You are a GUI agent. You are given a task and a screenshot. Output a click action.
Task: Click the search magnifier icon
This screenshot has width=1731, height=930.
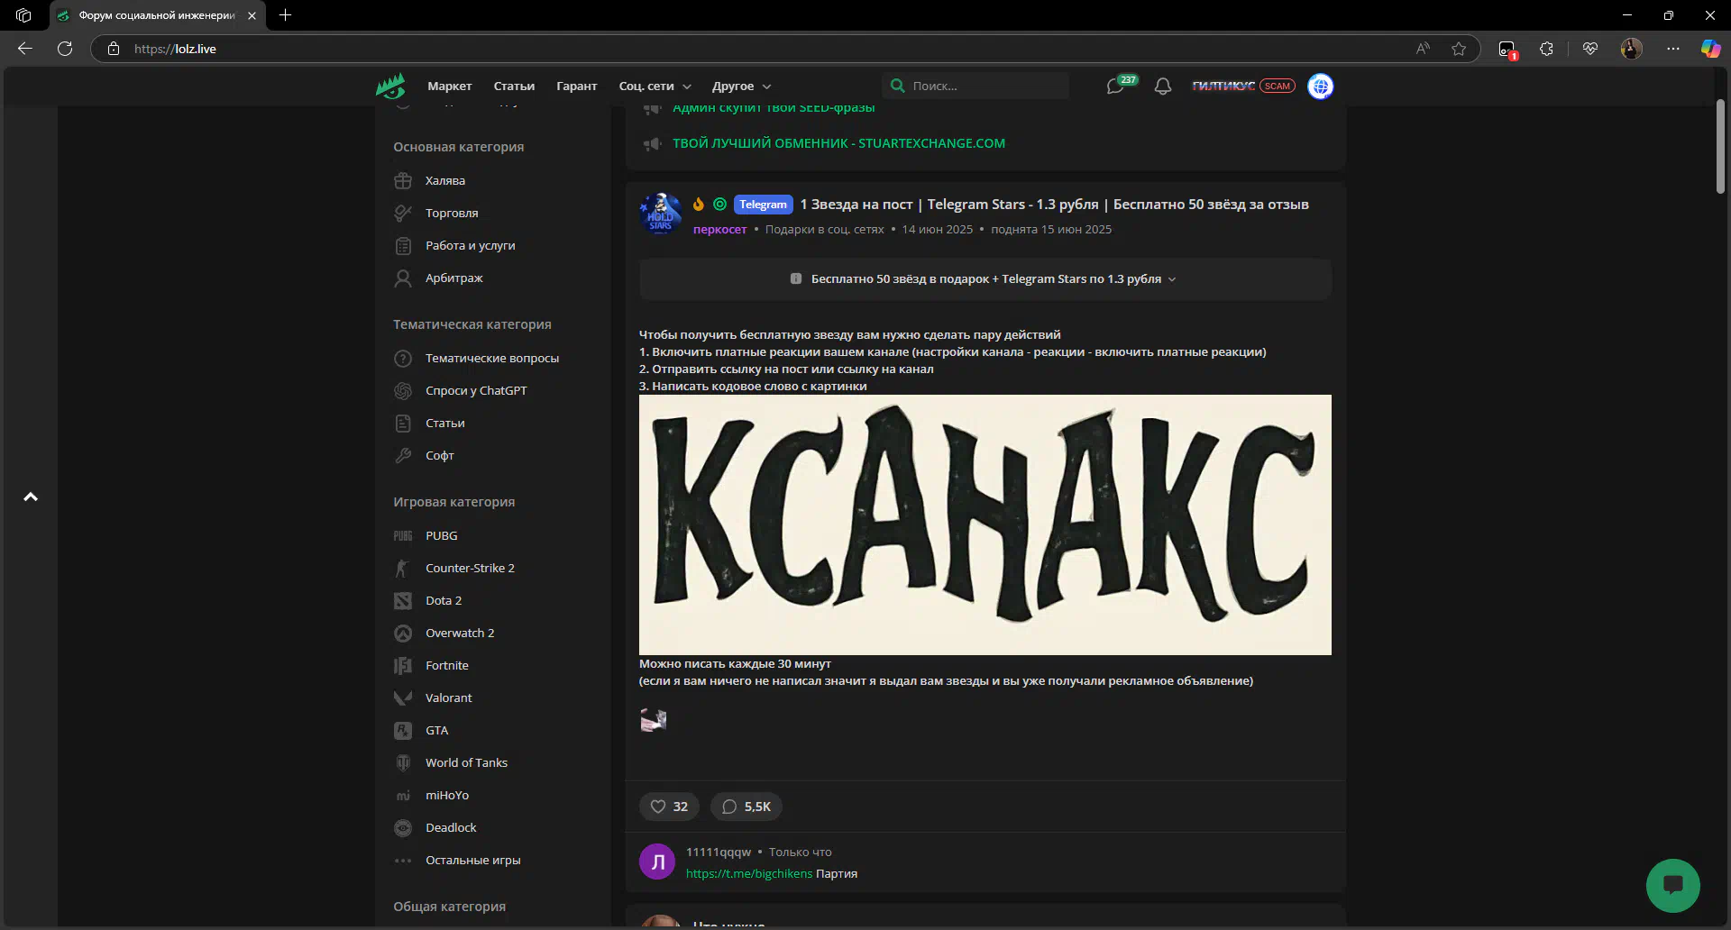pos(897,86)
